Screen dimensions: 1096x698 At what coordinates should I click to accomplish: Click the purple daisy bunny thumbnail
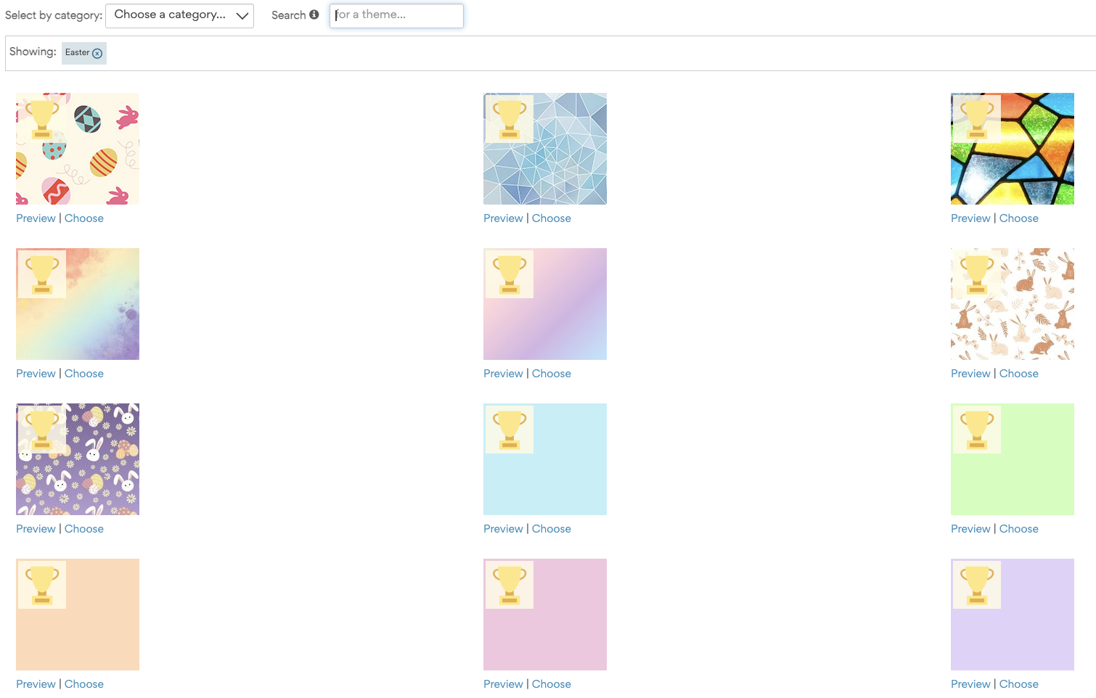point(78,459)
